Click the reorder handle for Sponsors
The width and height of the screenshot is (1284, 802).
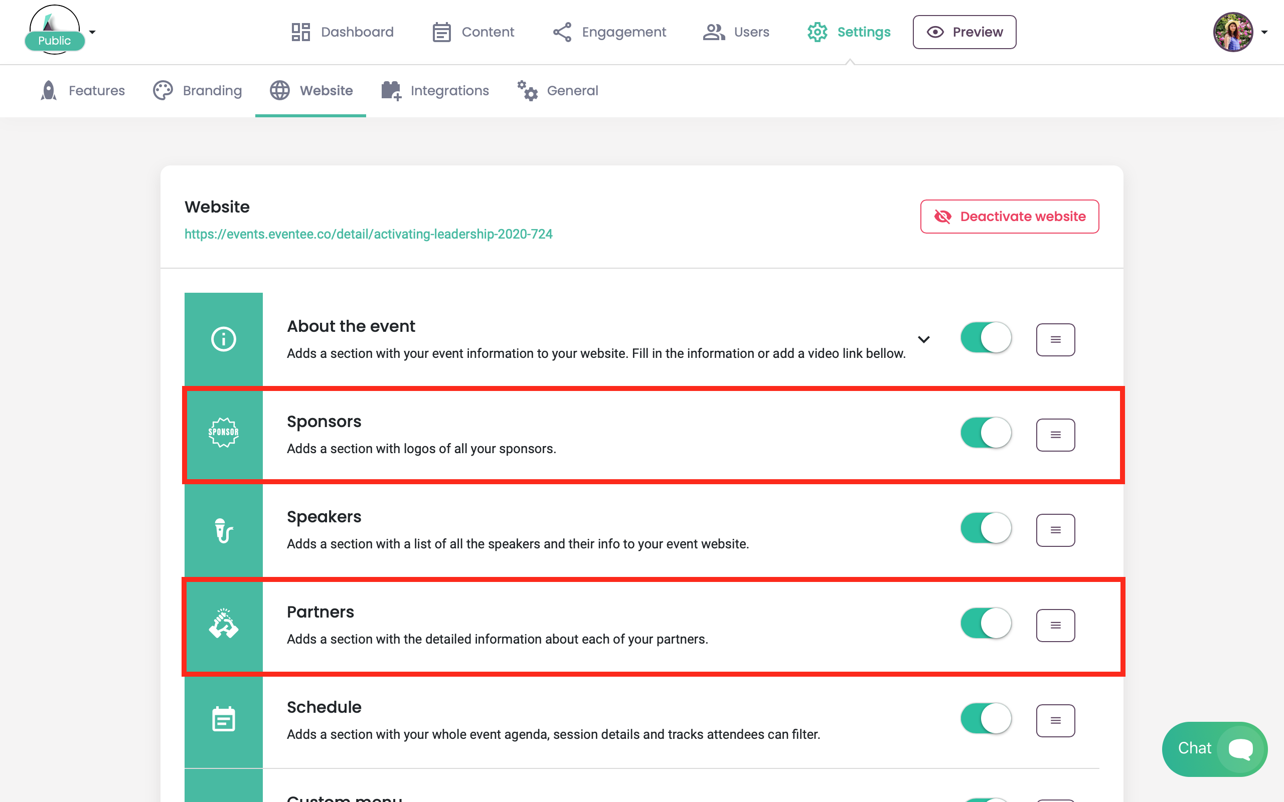pyautogui.click(x=1055, y=435)
